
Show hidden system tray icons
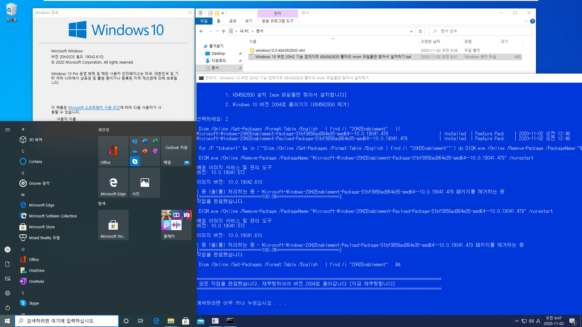517,321
